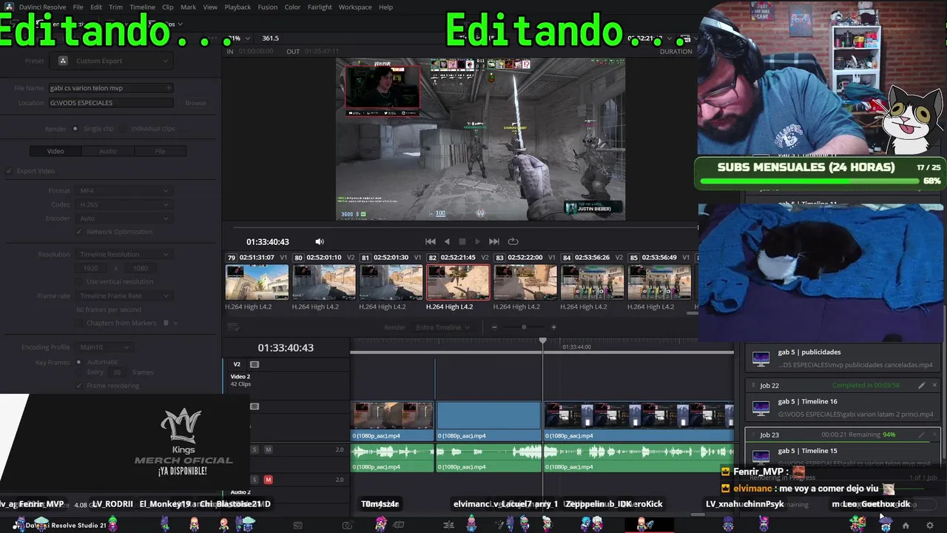Adjust the timeline zoom slider handle
Image resolution: width=947 pixels, height=533 pixels.
[x=524, y=327]
